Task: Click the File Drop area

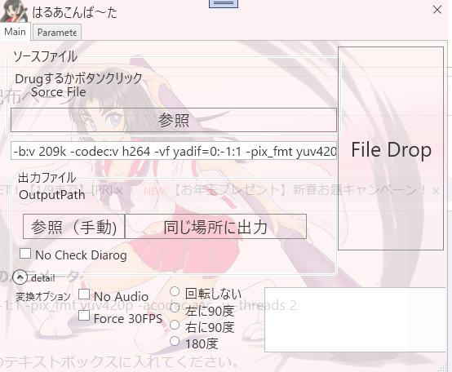Action: pyautogui.click(x=391, y=148)
